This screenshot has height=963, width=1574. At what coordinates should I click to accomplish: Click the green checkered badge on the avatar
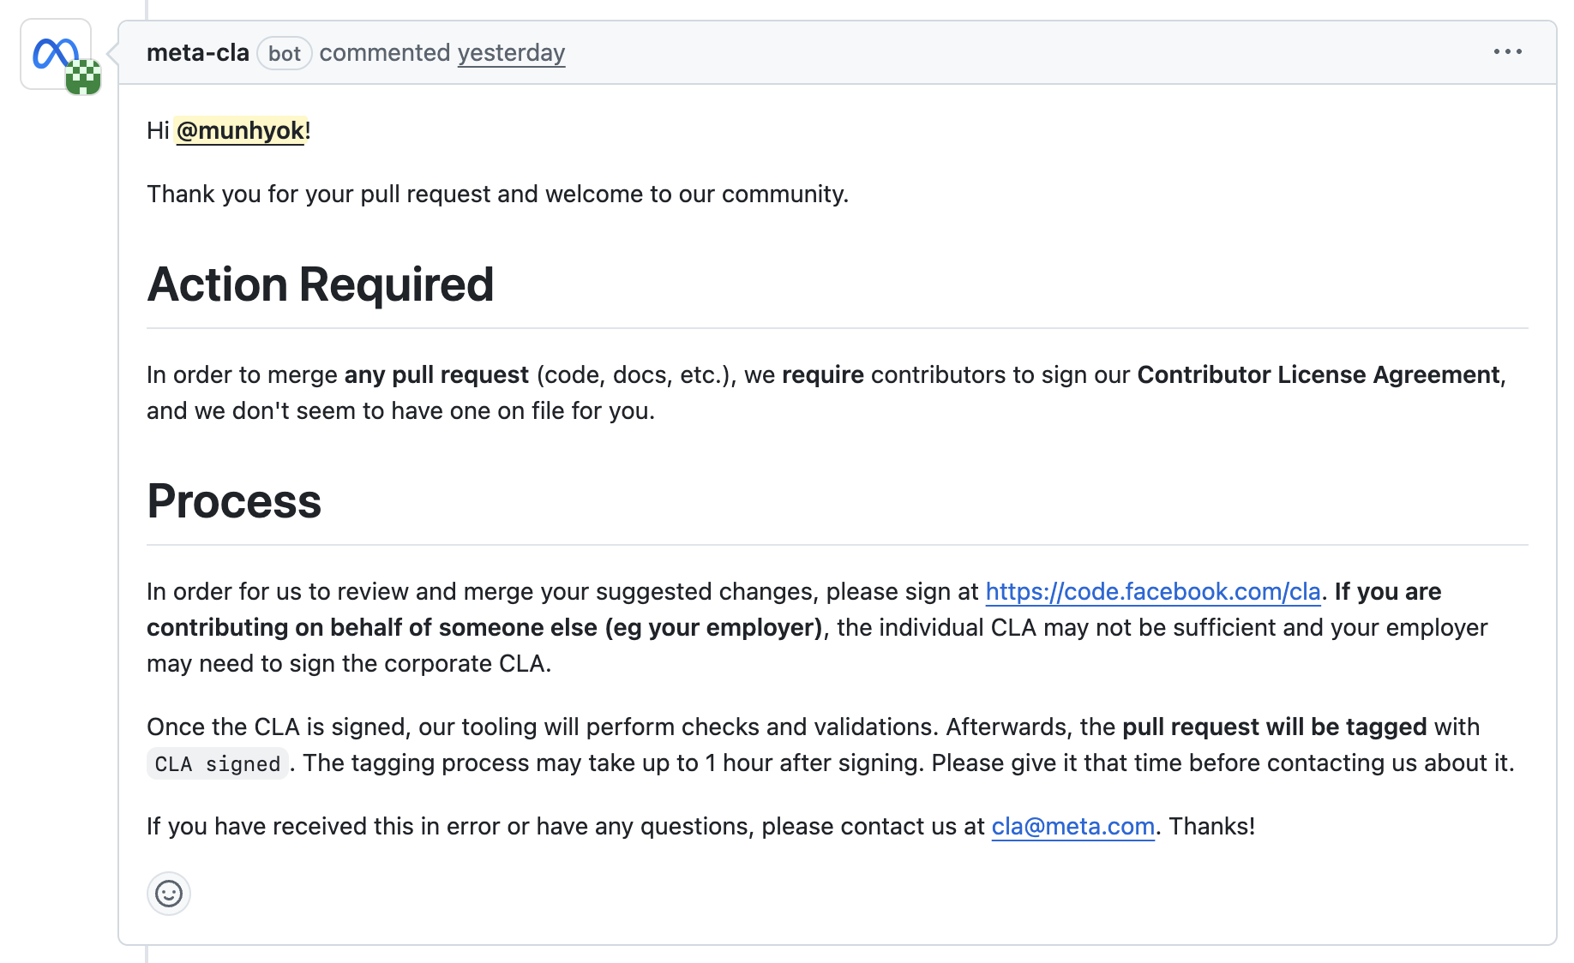pos(83,77)
